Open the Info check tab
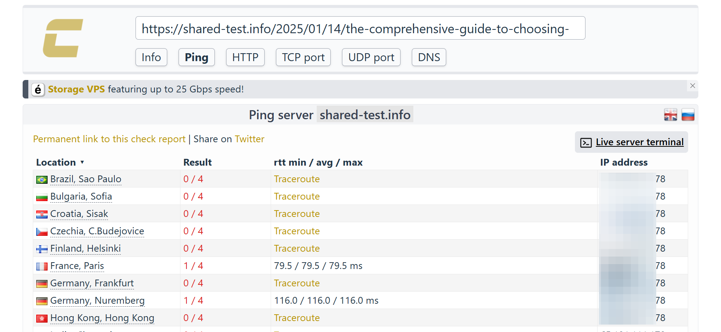Screen dimensions: 721x332 click(x=151, y=57)
